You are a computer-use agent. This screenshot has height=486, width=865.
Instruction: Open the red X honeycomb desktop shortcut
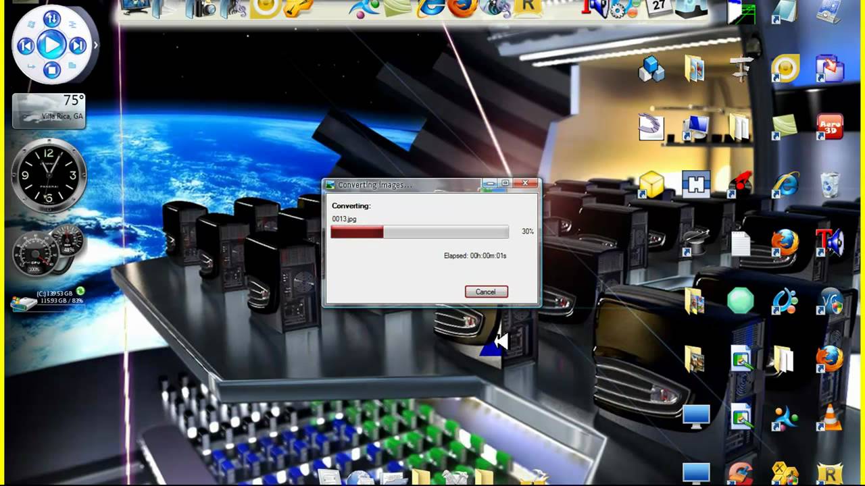pos(785,474)
